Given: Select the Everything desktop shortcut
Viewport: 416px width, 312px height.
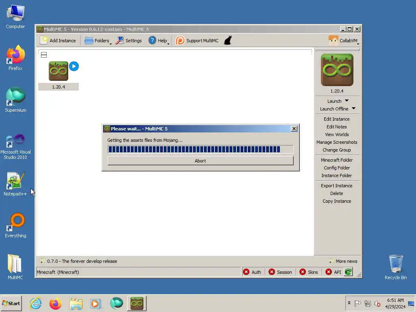Looking at the screenshot, I should coord(15,225).
